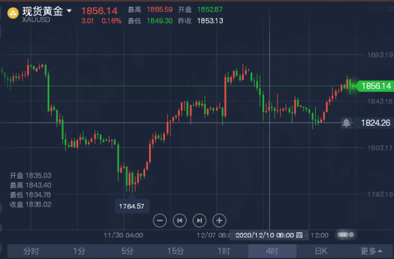Toggle the switch beside the 12:00 label

(346, 235)
